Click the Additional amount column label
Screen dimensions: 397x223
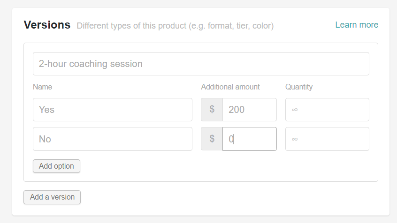pyautogui.click(x=230, y=87)
